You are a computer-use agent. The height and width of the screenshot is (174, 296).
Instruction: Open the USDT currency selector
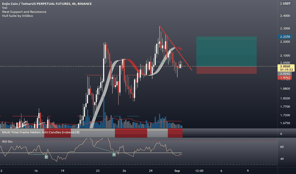click(x=286, y=3)
